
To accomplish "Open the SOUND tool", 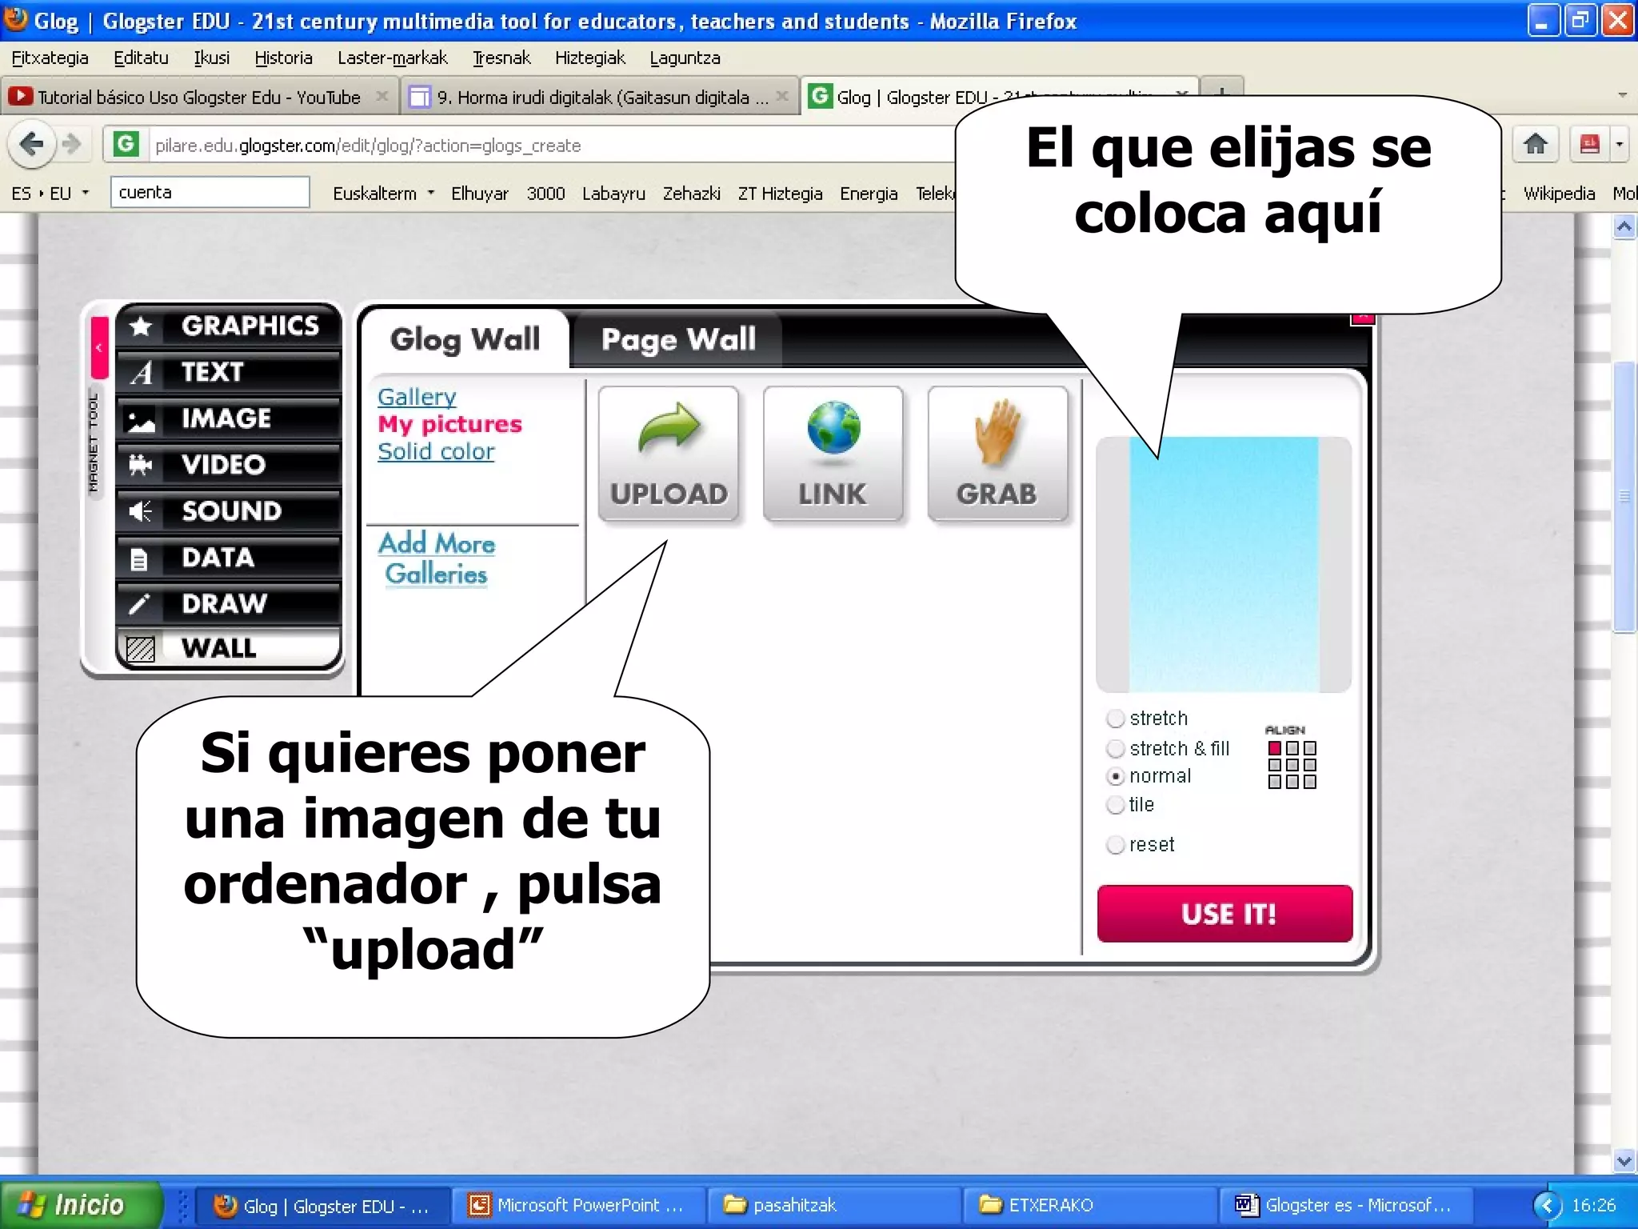I will click(x=228, y=510).
